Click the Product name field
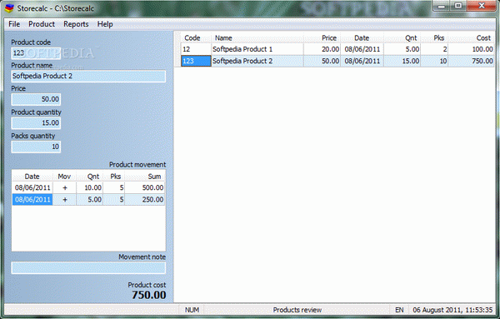 coord(88,76)
